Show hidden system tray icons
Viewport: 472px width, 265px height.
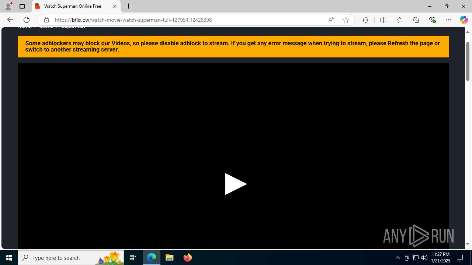pos(398,258)
